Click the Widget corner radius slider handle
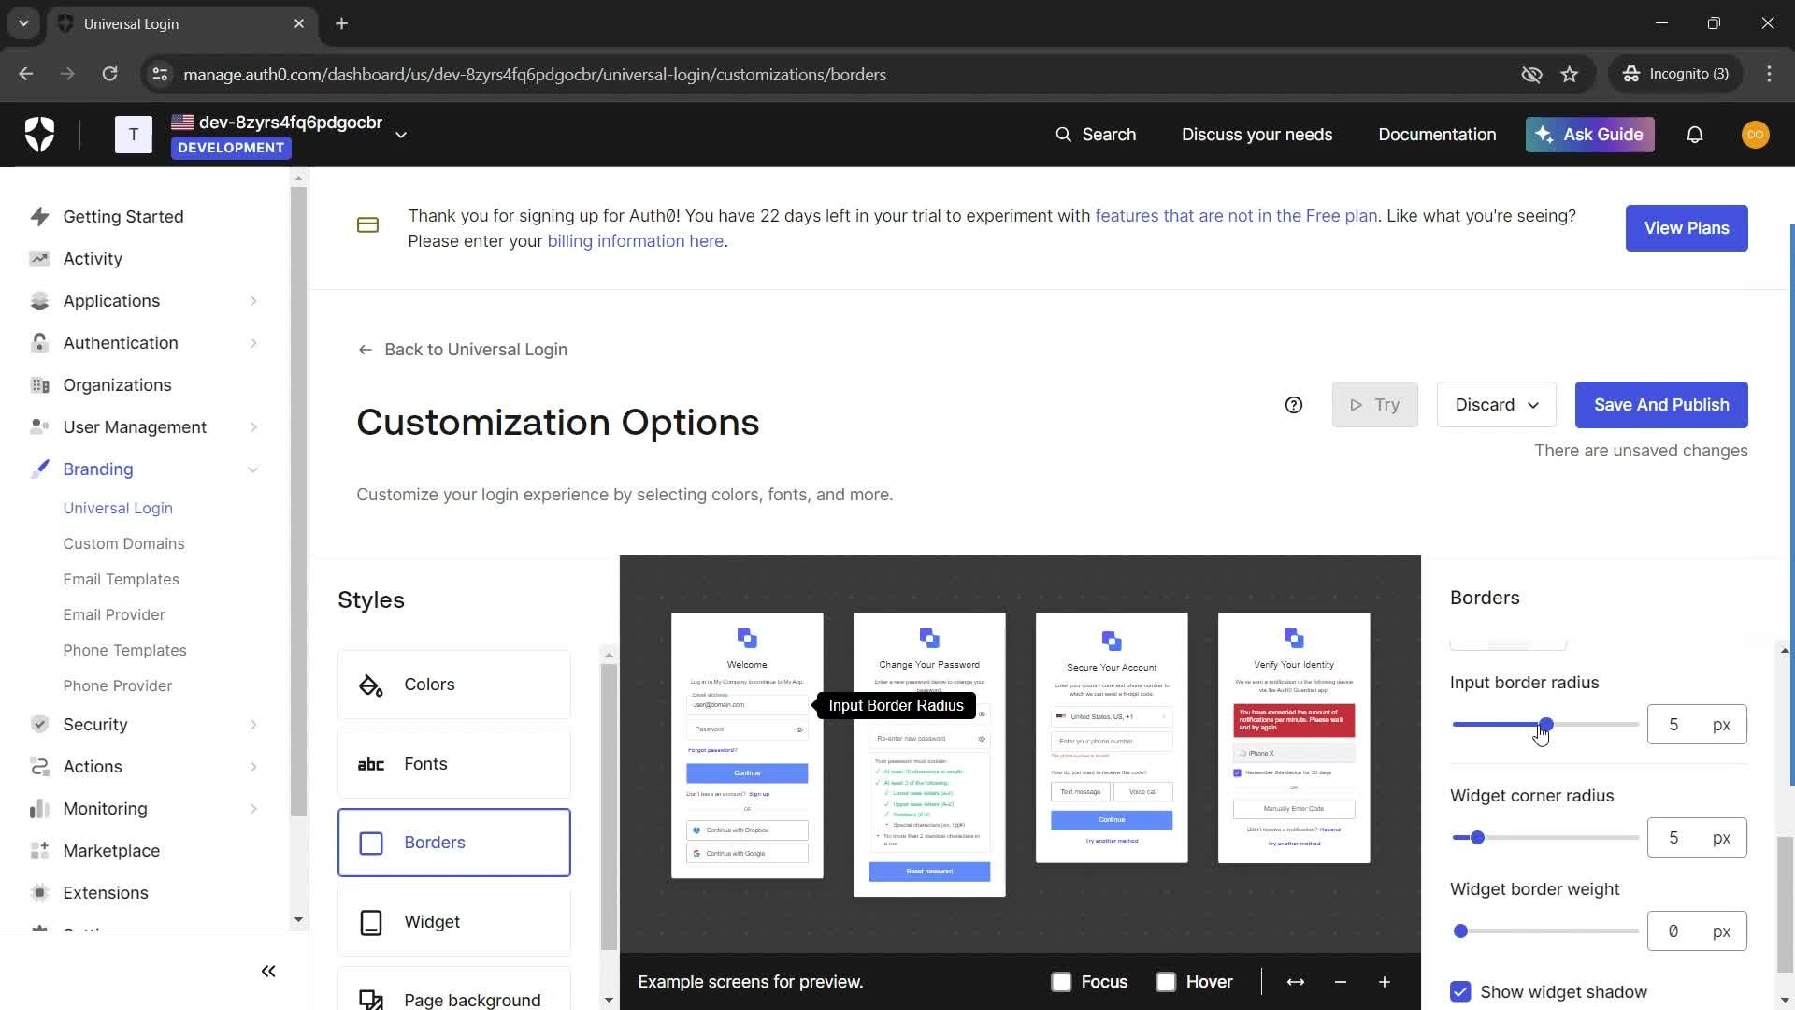The image size is (1795, 1010). click(x=1477, y=838)
